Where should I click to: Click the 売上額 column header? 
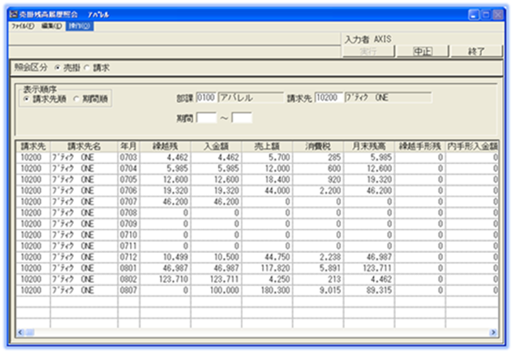pos(267,146)
